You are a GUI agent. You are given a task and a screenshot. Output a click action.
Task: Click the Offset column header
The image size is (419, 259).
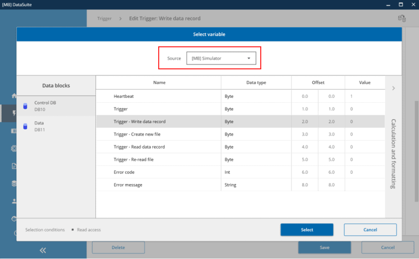[x=318, y=83]
